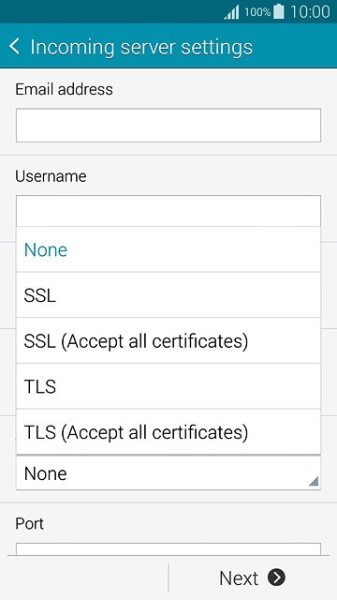Tap the Next arrow circle icon

pos(276,577)
